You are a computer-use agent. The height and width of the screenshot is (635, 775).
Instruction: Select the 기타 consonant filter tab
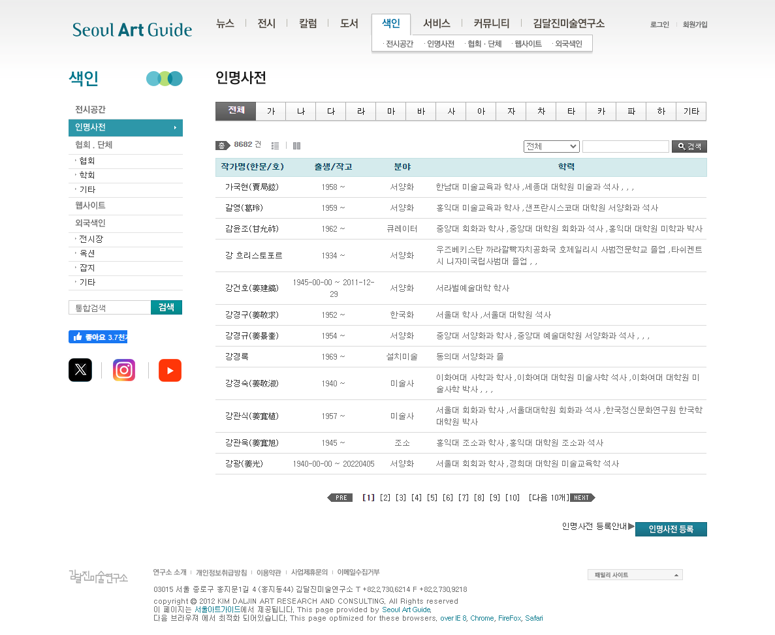[x=691, y=112]
